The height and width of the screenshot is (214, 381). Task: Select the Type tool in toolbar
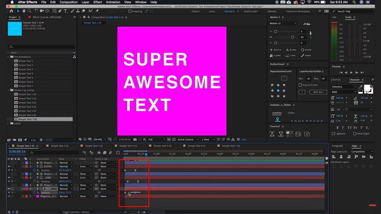pyautogui.click(x=65, y=11)
